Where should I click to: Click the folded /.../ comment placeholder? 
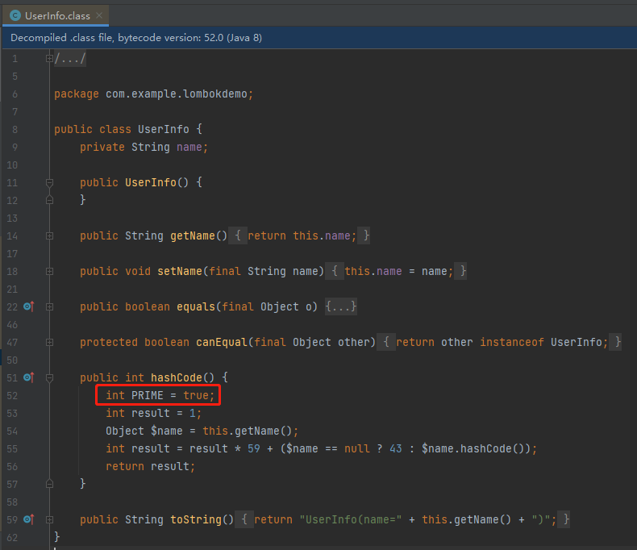(70, 59)
